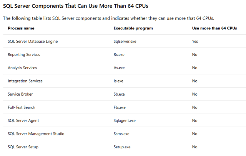Click the 'SQL Server Management Studio' cell
Image resolution: width=246 pixels, height=156 pixels.
[36, 134]
